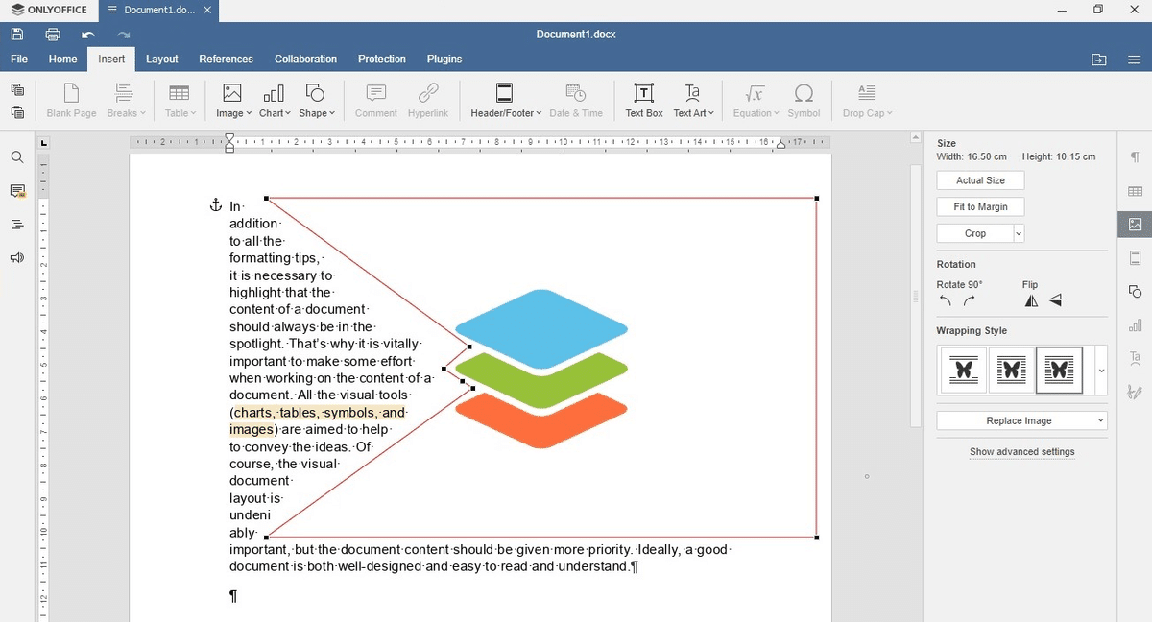Open the Equation dropdown
The image size is (1152, 622).
tap(756, 101)
